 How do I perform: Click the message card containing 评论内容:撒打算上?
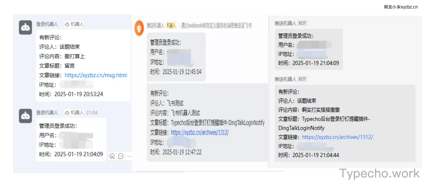(83, 65)
